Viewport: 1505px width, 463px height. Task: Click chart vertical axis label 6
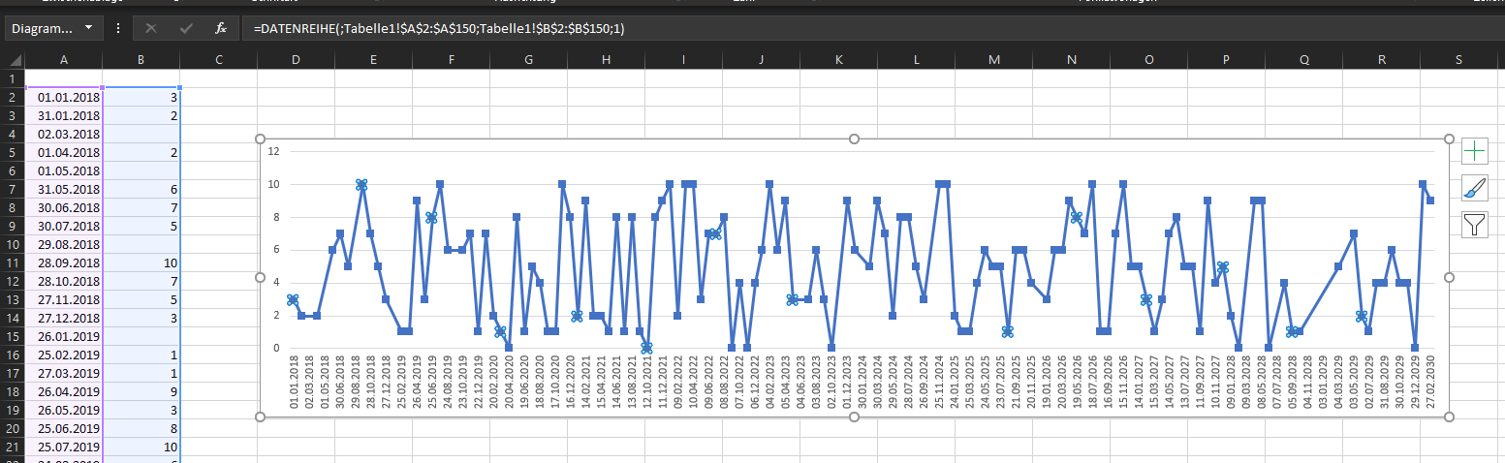(x=276, y=250)
